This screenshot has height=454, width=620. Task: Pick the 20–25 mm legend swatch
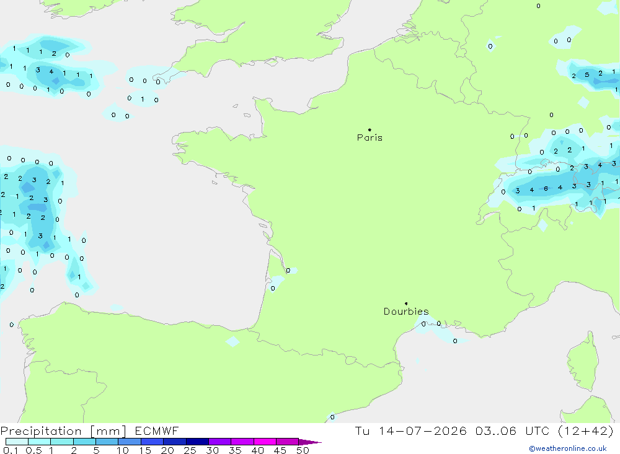click(x=174, y=442)
